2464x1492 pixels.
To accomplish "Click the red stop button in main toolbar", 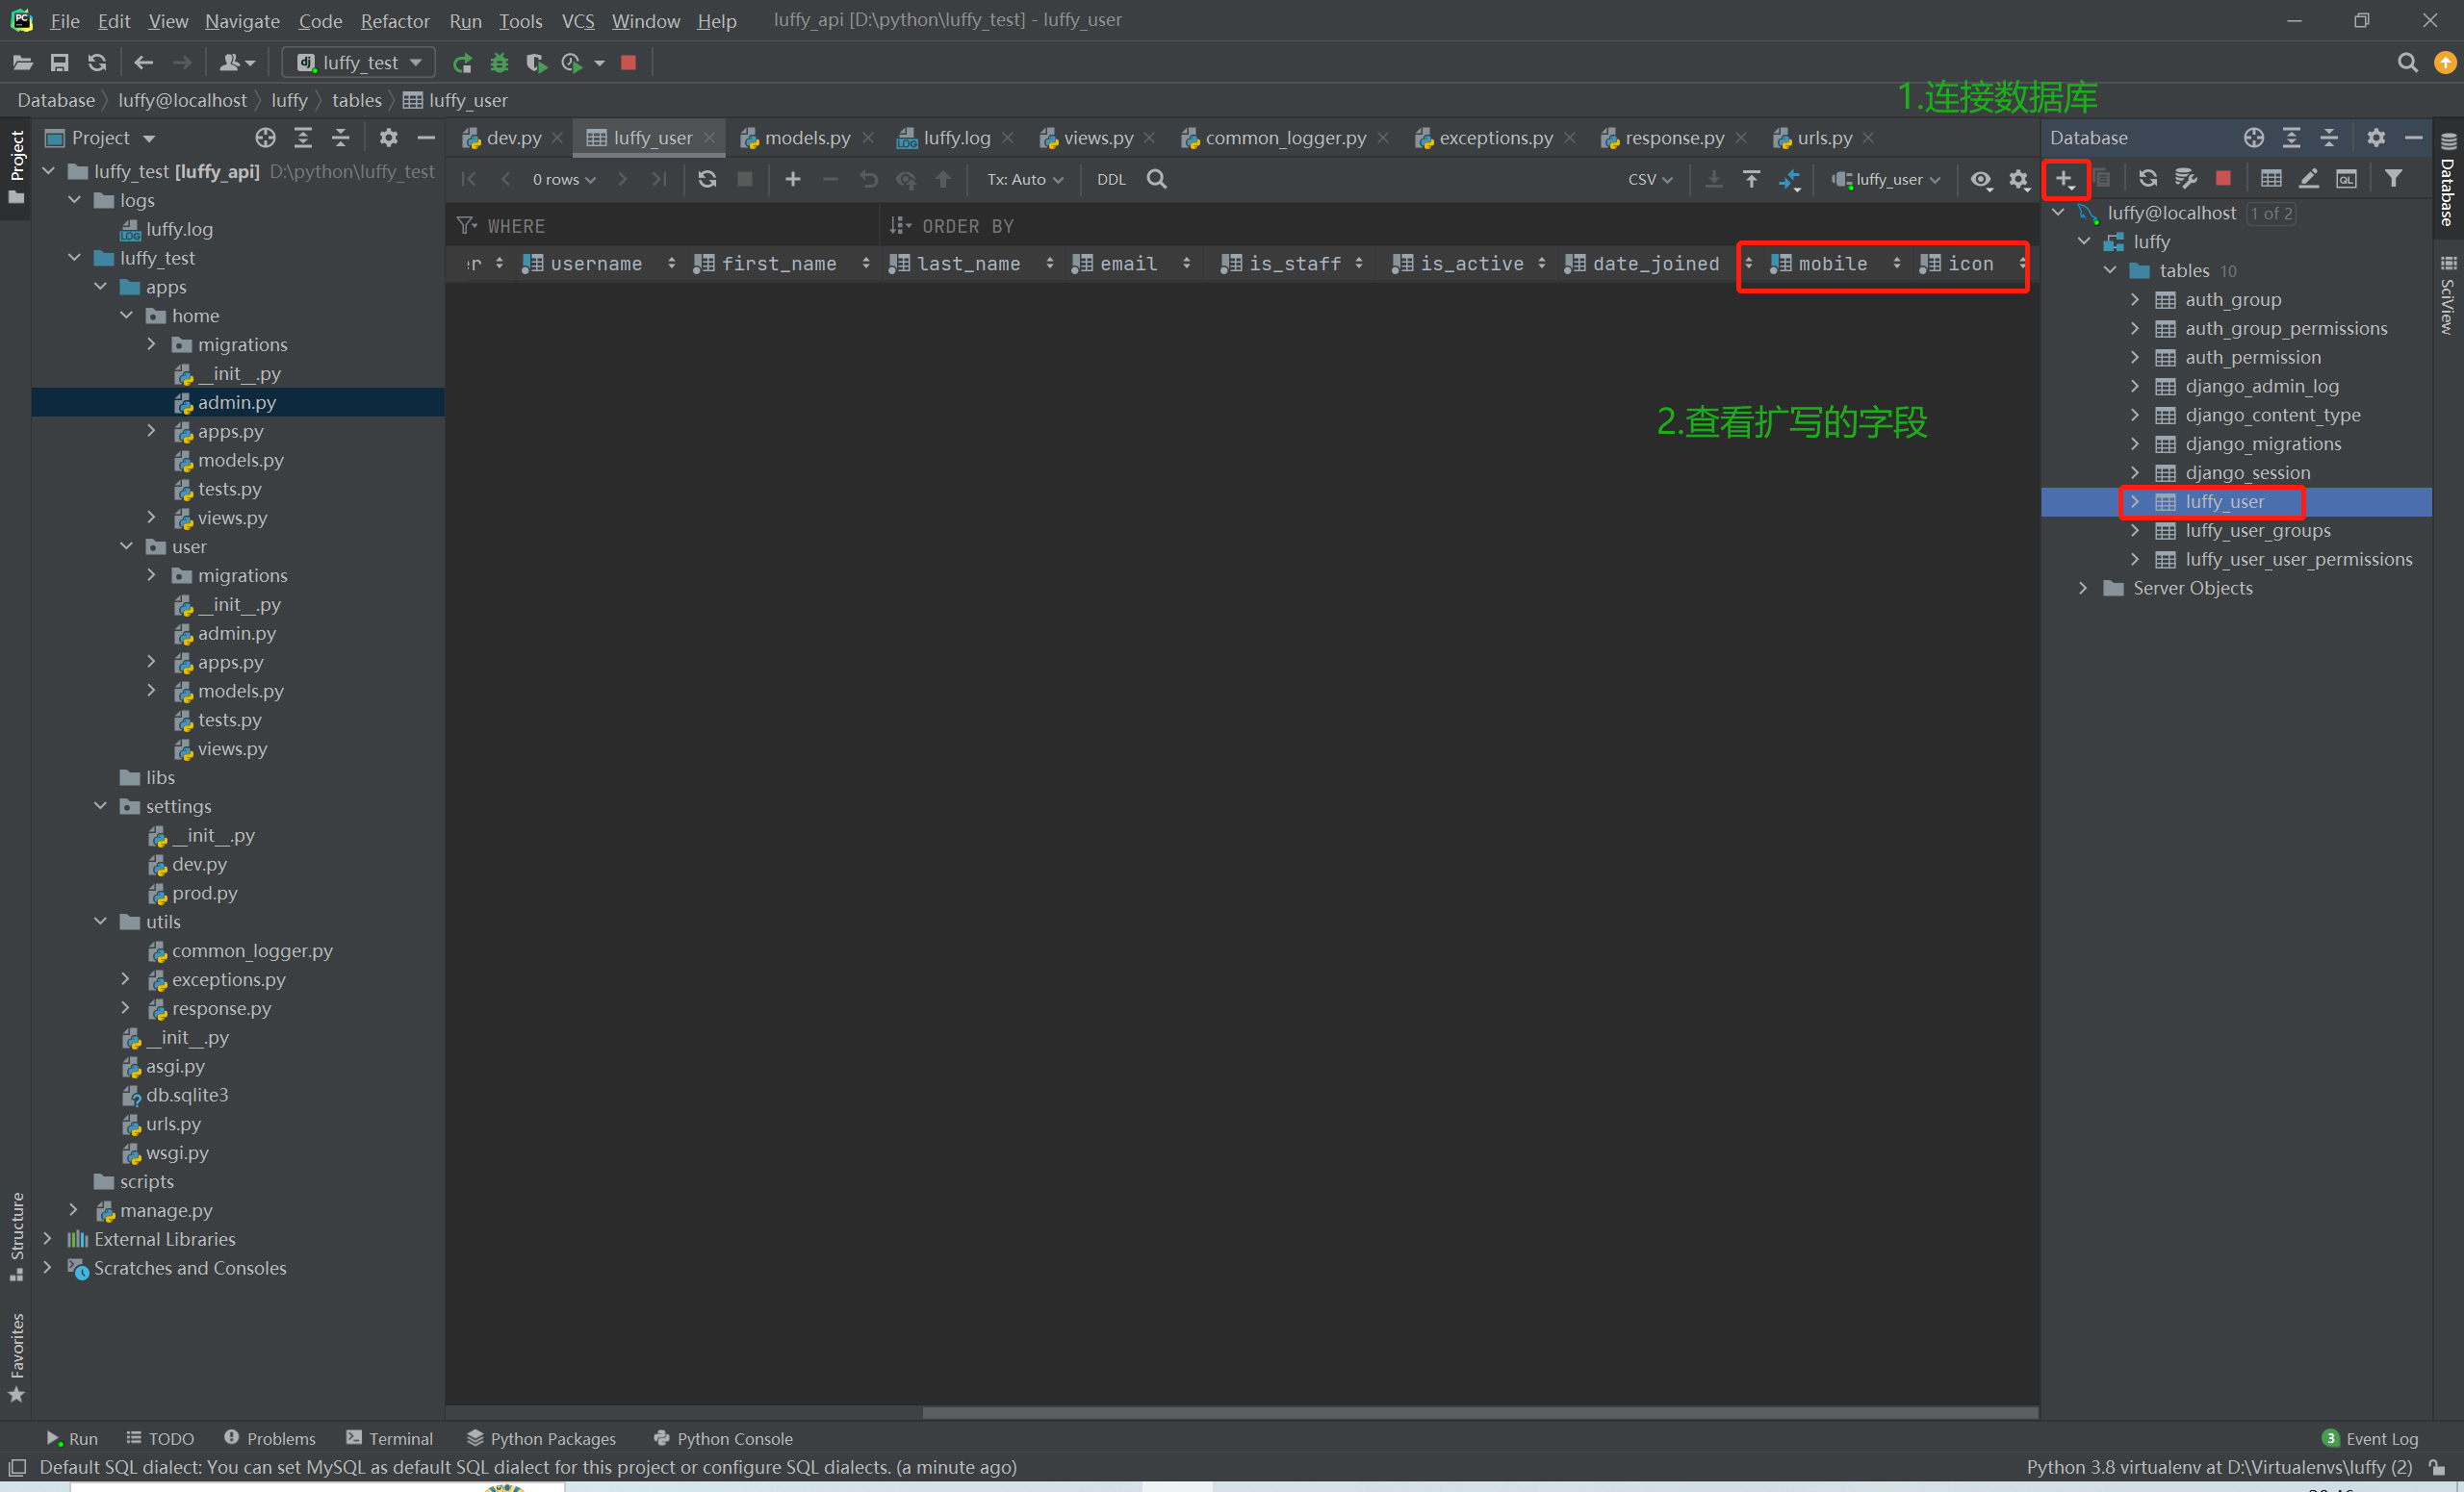I will (628, 63).
